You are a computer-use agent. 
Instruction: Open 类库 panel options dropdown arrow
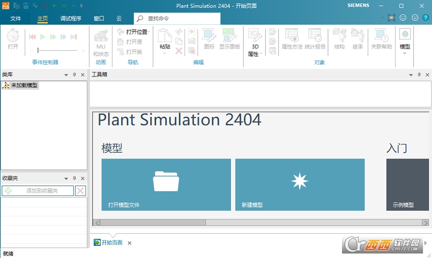click(x=66, y=75)
